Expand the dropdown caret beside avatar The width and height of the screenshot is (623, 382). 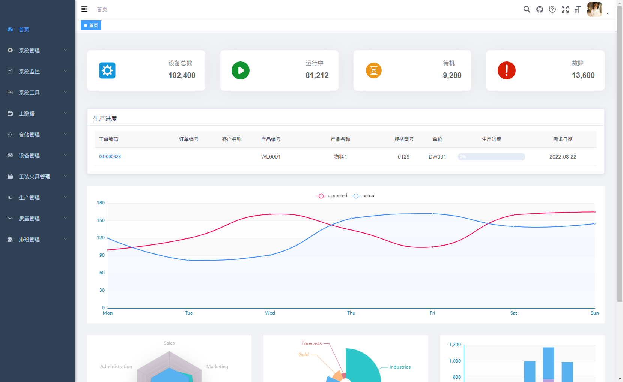click(608, 13)
